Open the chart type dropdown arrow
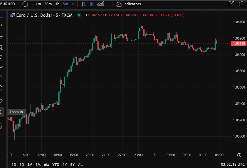This screenshot has height=168, width=247. (108, 4)
